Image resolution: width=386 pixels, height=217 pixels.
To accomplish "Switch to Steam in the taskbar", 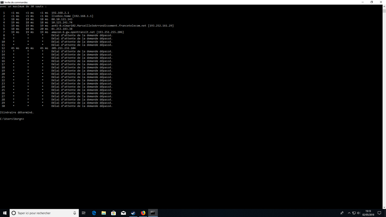I will pos(133,213).
